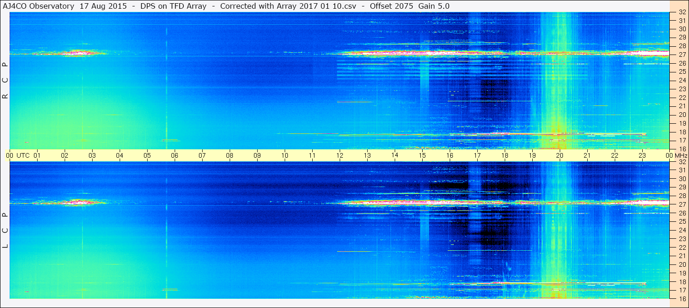Click the 18 MHz tick on RCP scale
The image size is (689, 308).
[682, 132]
